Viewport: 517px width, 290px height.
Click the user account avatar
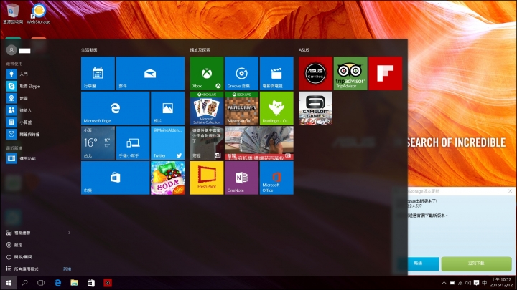[11, 50]
